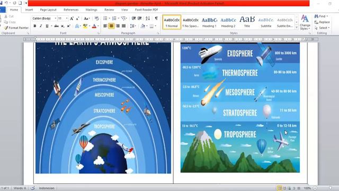339x191 pixels.
Task: Click the Words: 6 count
Action: click(x=20, y=188)
